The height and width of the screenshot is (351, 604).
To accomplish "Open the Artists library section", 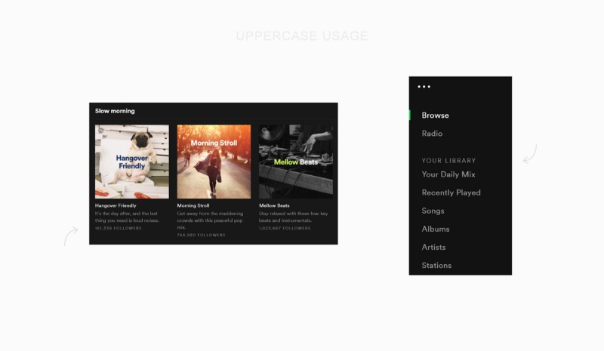I will point(433,247).
